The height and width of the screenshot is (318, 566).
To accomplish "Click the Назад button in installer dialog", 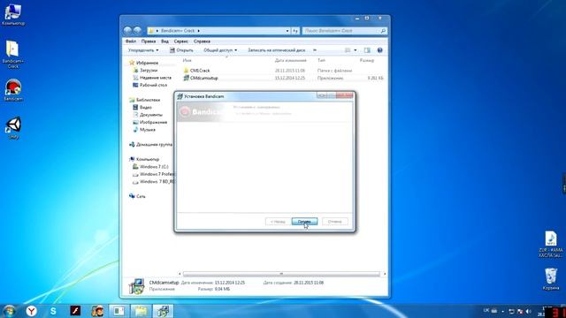I will point(278,222).
